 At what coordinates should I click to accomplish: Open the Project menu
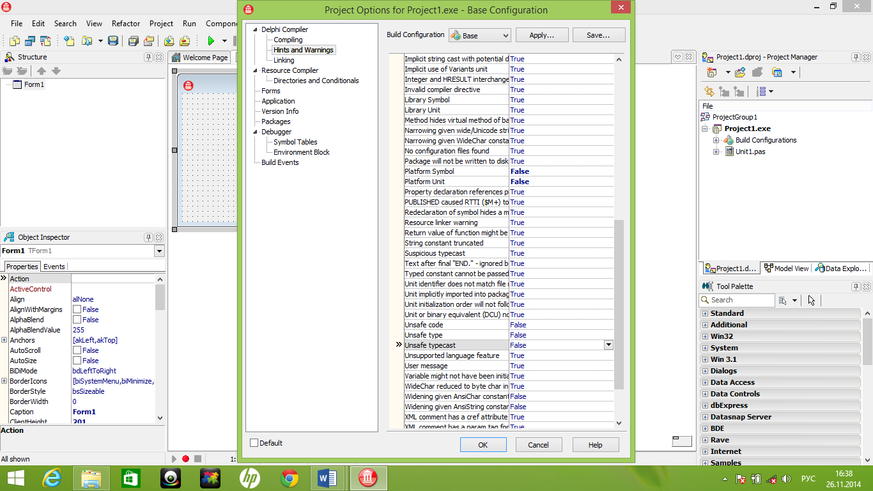[161, 23]
